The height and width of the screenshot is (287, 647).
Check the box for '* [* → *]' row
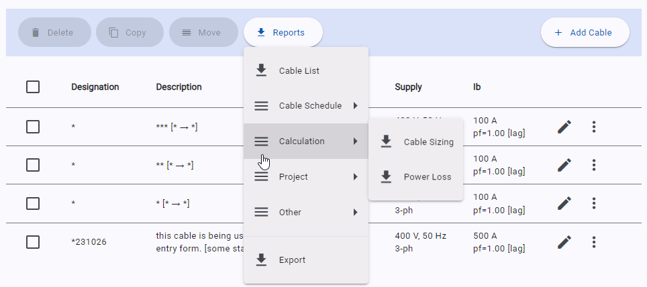click(33, 203)
